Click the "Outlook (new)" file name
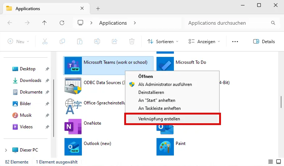284x166 pixels. 97,144
